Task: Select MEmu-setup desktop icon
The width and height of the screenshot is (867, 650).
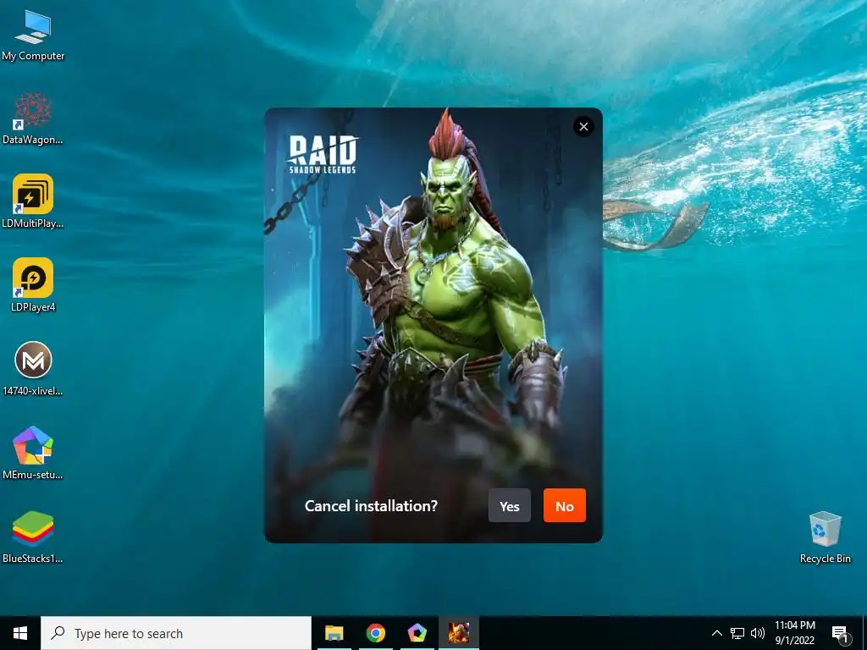Action: point(33,453)
